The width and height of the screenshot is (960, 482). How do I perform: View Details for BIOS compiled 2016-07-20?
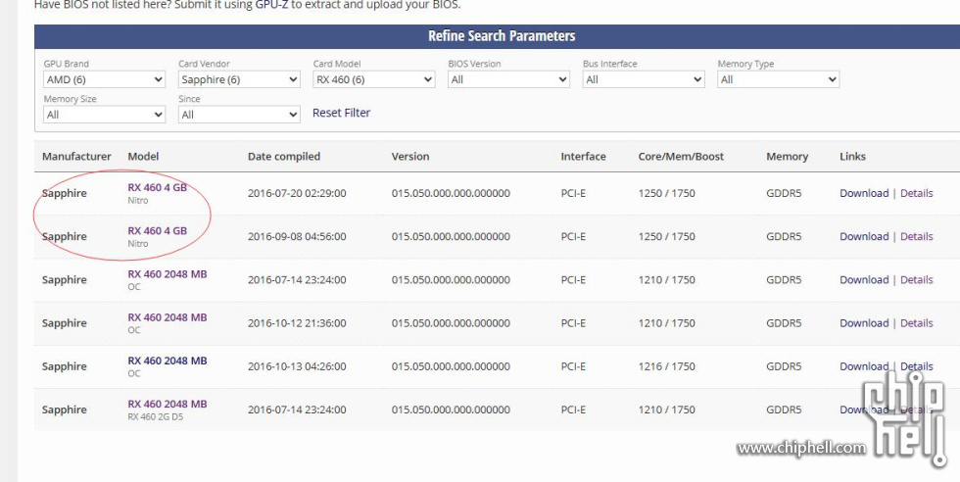[x=916, y=194]
